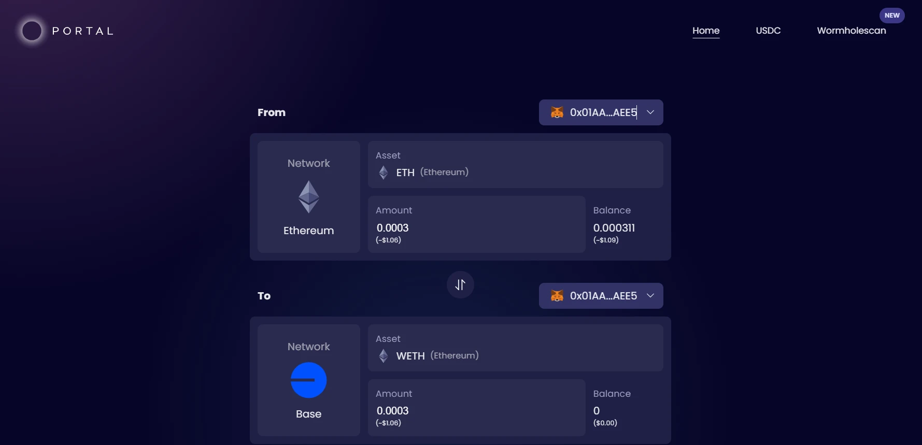The width and height of the screenshot is (922, 445).
Task: Click MetaMask fox icon in From wallet
Action: point(557,112)
